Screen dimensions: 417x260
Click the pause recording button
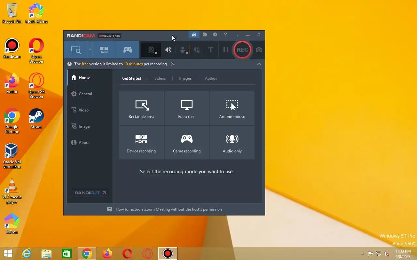226,50
